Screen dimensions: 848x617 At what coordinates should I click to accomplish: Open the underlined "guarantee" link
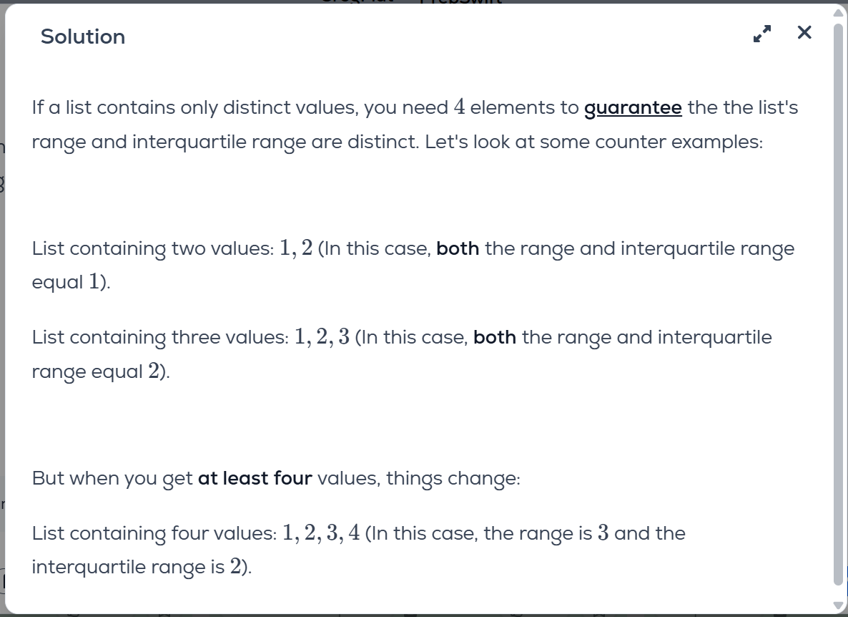coord(633,108)
